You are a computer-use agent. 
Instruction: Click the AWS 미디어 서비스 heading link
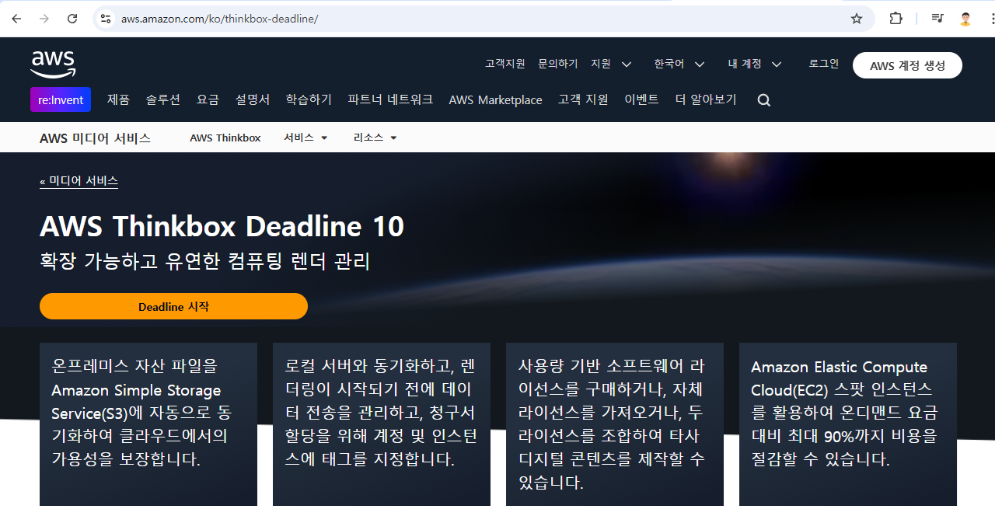[x=95, y=138]
